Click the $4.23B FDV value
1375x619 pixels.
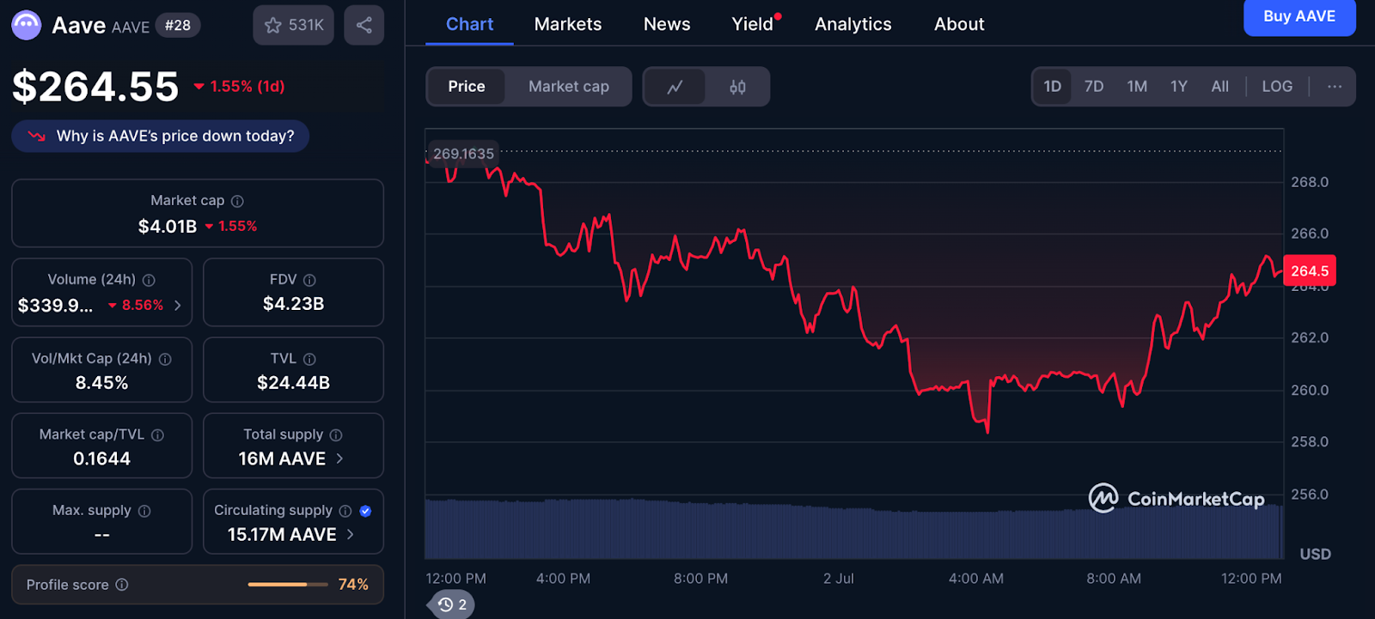(x=293, y=304)
